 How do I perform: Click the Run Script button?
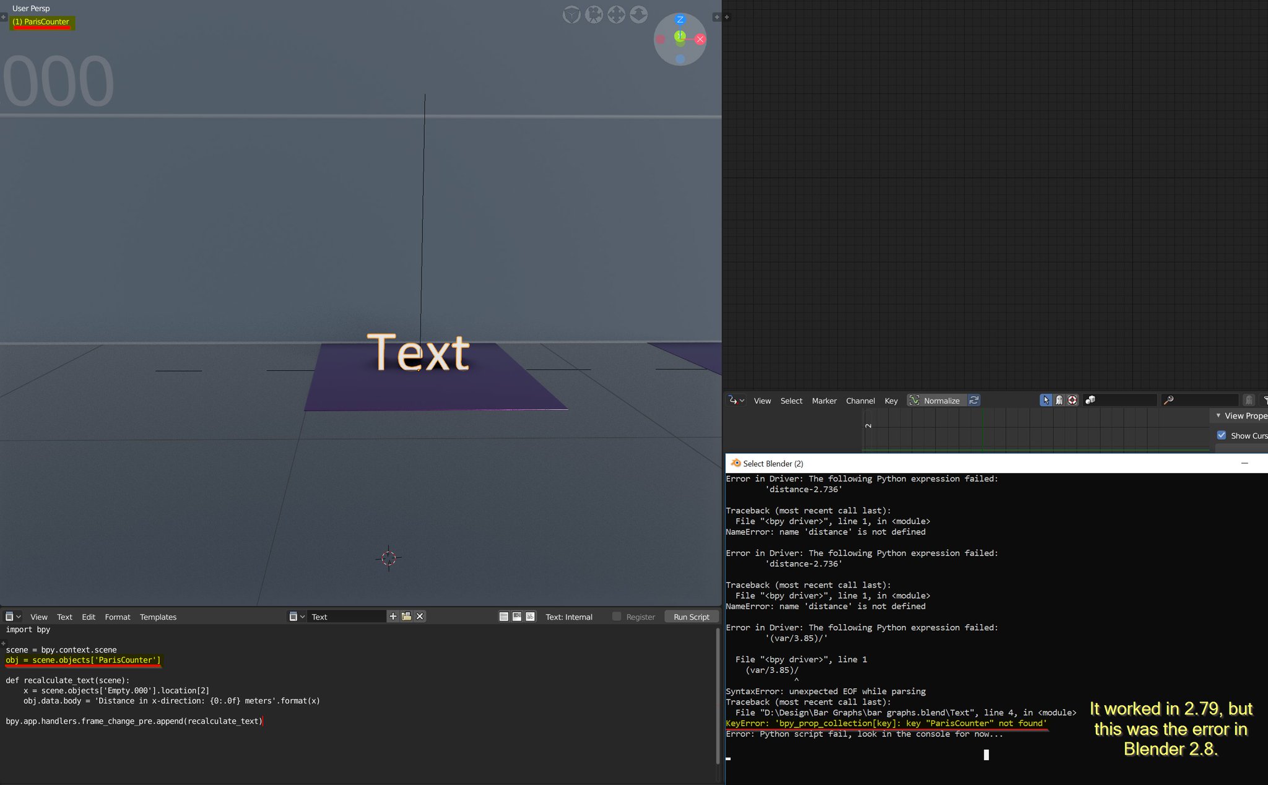pos(691,617)
